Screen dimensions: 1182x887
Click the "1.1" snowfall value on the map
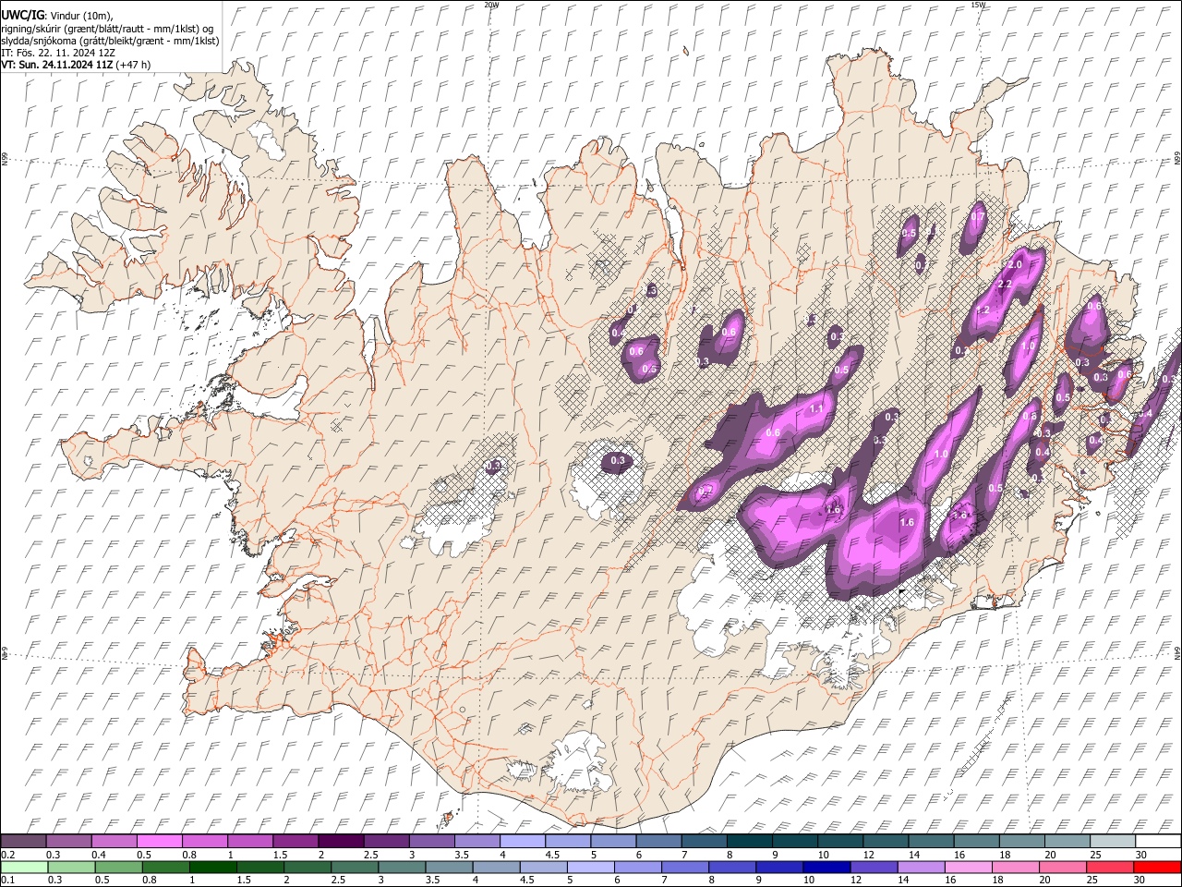coord(816,409)
